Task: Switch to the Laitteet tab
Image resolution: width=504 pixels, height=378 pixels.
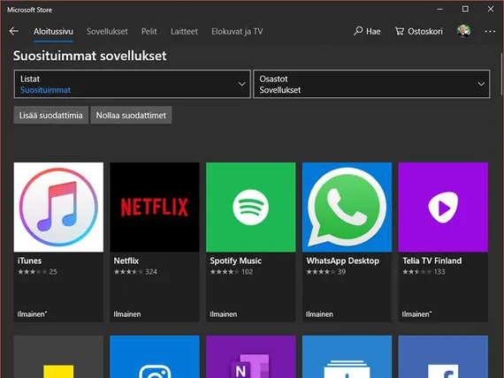Action: [x=184, y=32]
